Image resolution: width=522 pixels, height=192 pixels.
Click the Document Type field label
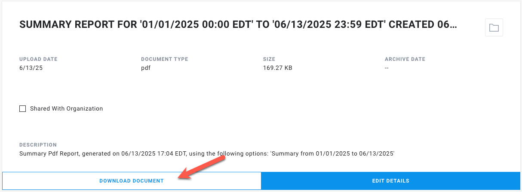(x=165, y=59)
